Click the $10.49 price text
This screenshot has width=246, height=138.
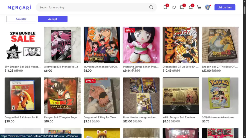(x=167, y=71)
